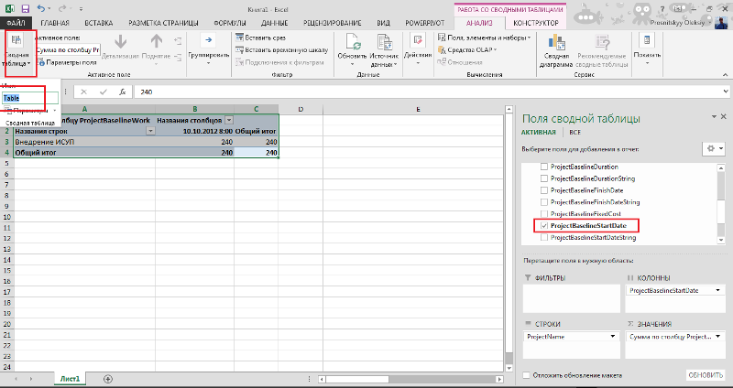Switch field list to ВСЕ view
Screen dimensions: 733x388
[x=575, y=132]
